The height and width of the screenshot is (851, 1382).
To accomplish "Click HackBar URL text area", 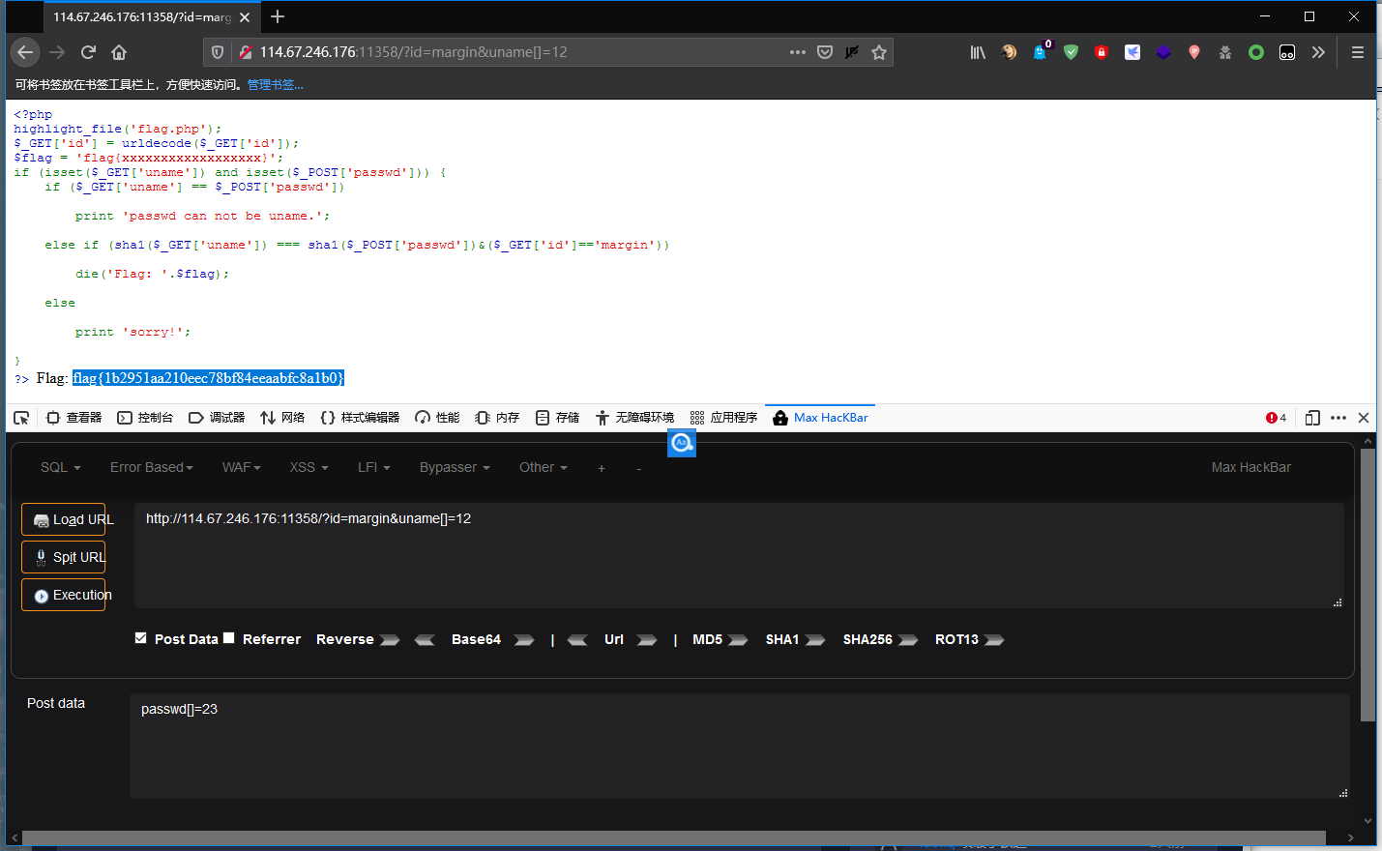I will (739, 555).
